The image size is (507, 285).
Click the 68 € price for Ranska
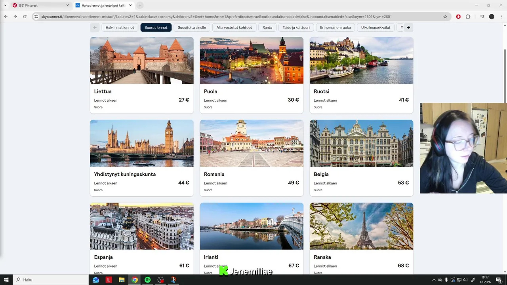(x=403, y=266)
